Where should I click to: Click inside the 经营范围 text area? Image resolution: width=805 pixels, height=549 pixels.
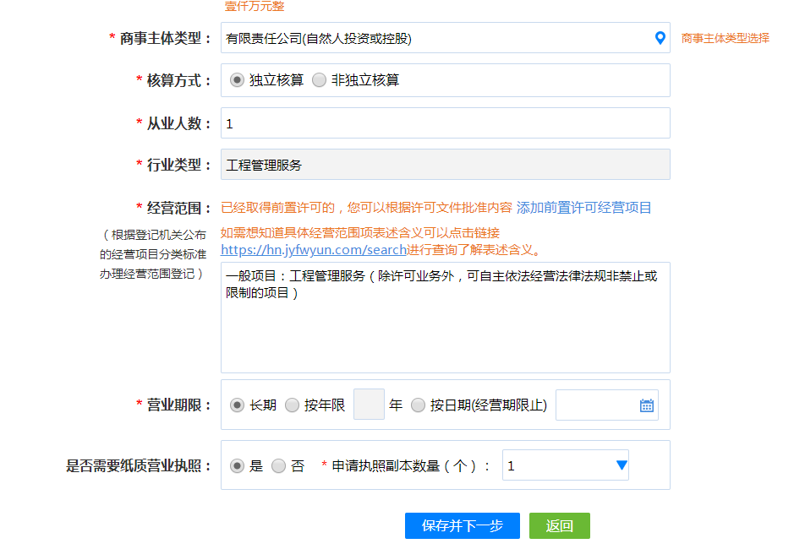445,318
